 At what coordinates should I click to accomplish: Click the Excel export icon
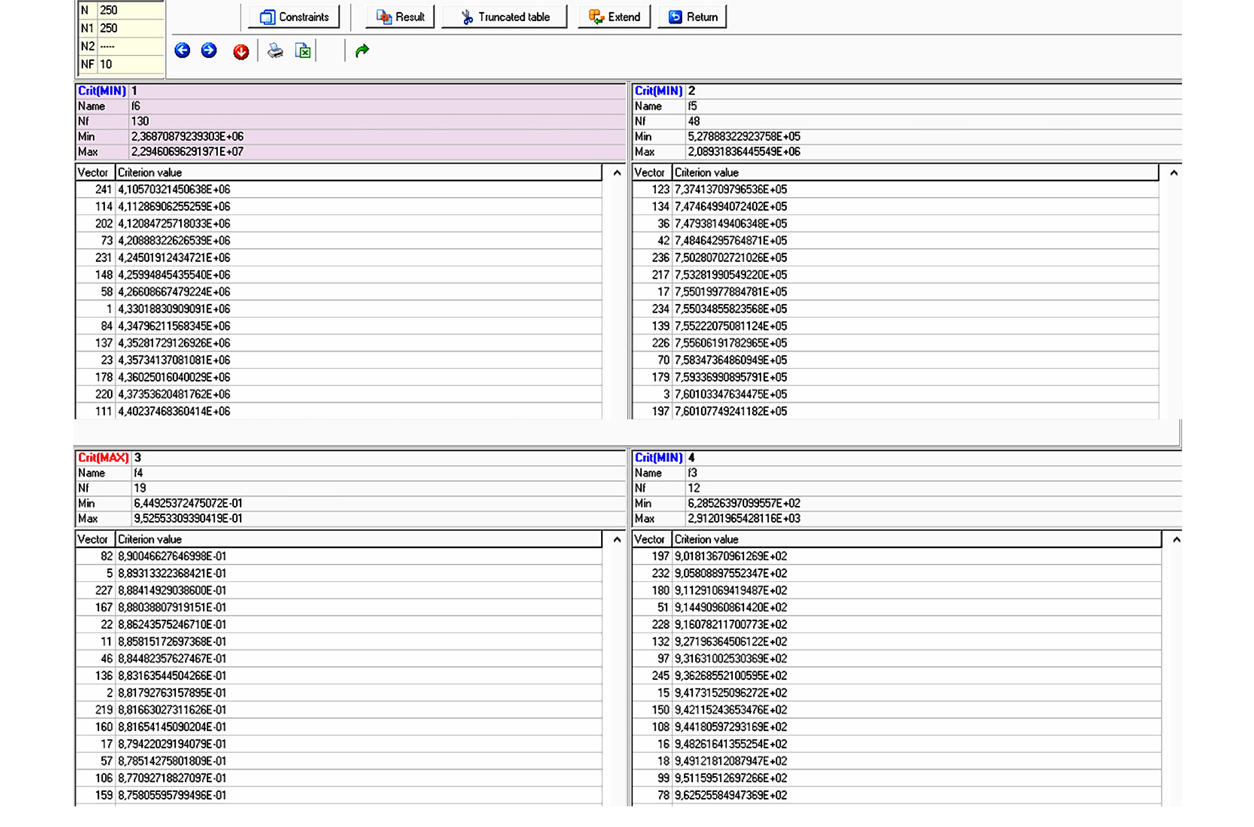pyautogui.click(x=303, y=51)
